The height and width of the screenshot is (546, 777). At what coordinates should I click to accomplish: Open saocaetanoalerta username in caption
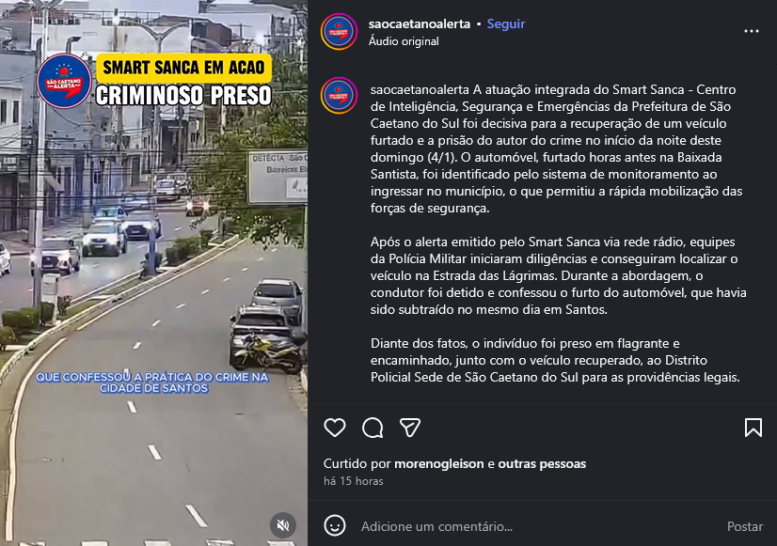pyautogui.click(x=420, y=89)
